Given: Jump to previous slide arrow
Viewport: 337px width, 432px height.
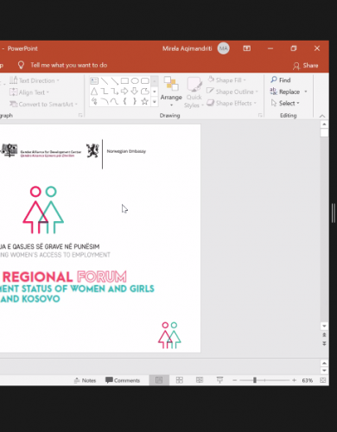Looking at the screenshot, I should pos(324,334).
